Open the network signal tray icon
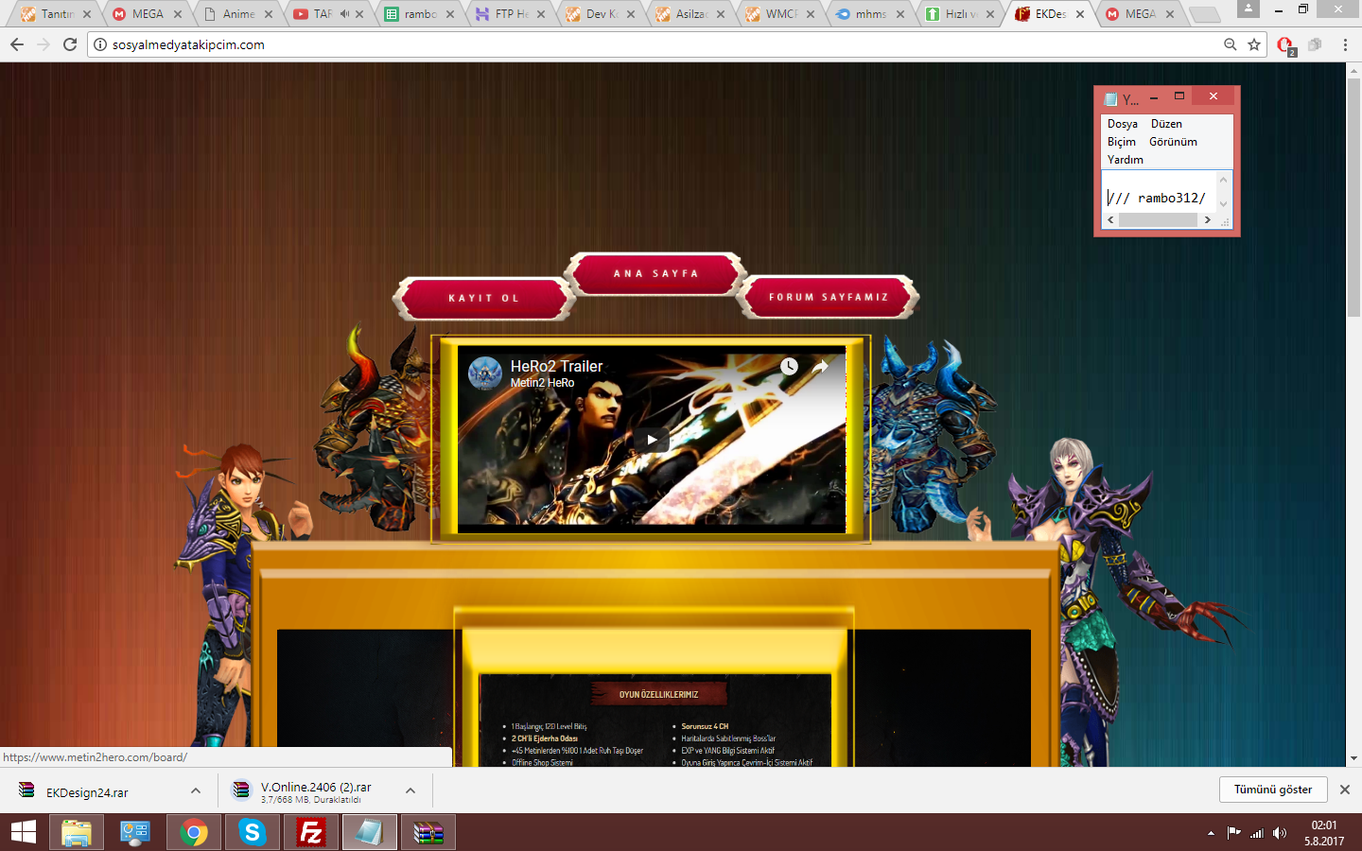Screen dimensions: 1362x851 [x=1256, y=833]
